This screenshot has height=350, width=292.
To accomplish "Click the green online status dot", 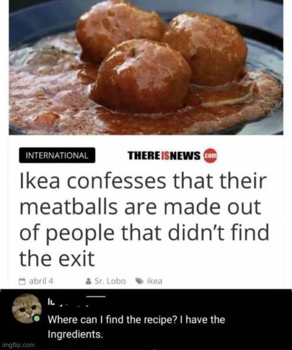I will pyautogui.click(x=36, y=318).
